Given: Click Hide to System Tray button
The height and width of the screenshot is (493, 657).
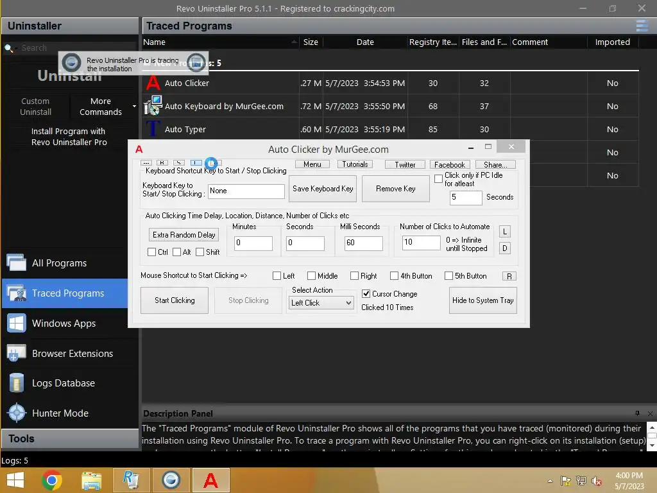Looking at the screenshot, I should [x=482, y=300].
